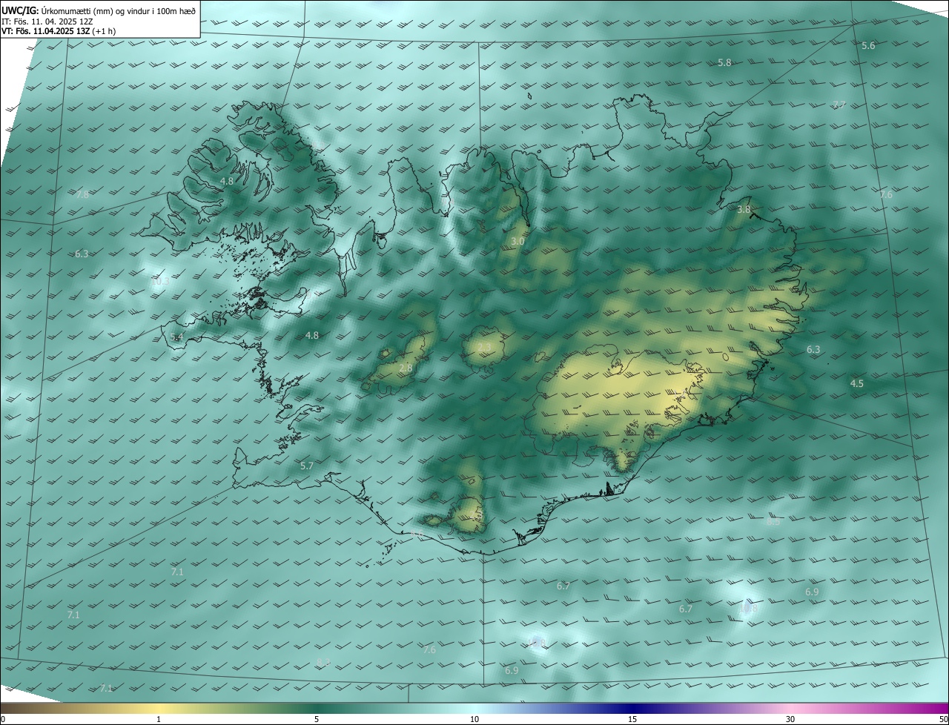Click the title 'UWC/IG: Úrkomumætti (mm) og vindur í 100m hæð'
Screen dimensions: 949x725
coord(99,10)
